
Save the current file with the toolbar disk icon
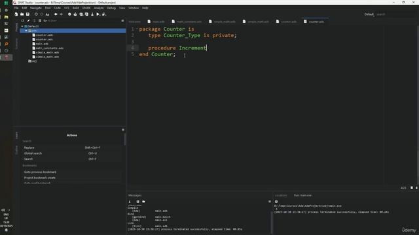coord(27,14)
